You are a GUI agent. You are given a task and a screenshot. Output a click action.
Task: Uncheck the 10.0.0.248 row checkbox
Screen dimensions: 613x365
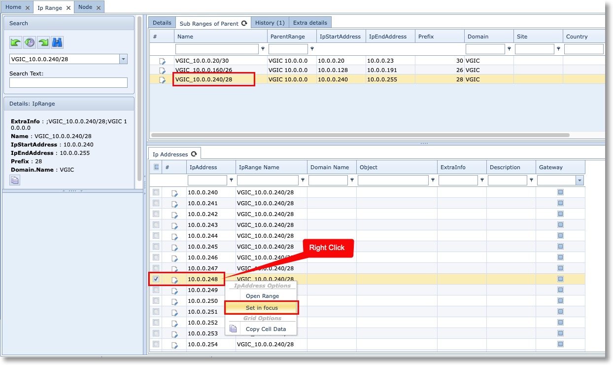point(156,279)
